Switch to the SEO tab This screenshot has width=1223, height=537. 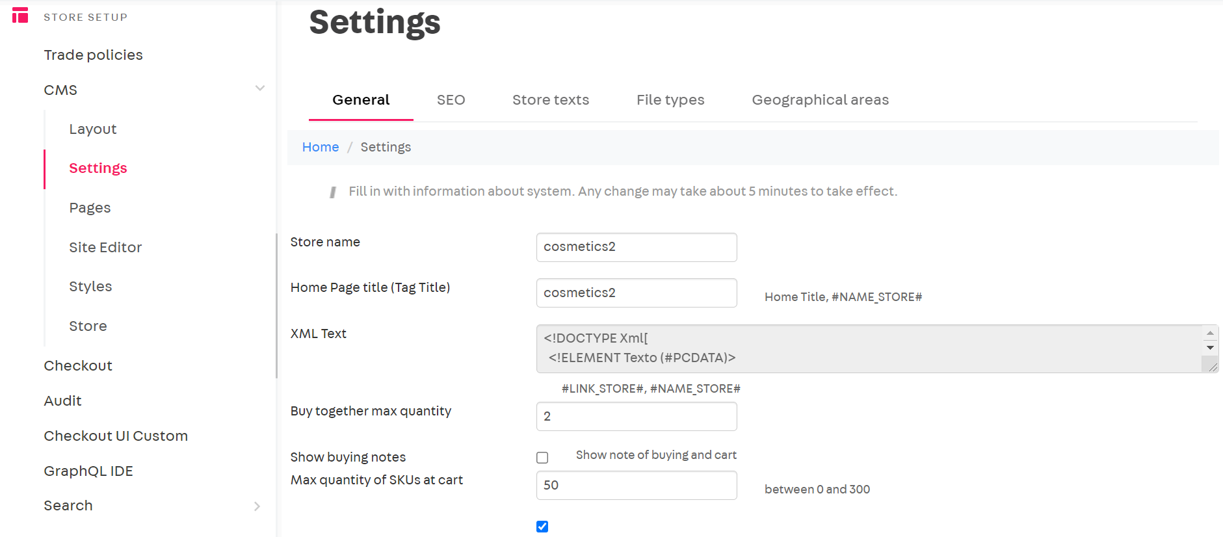point(451,100)
